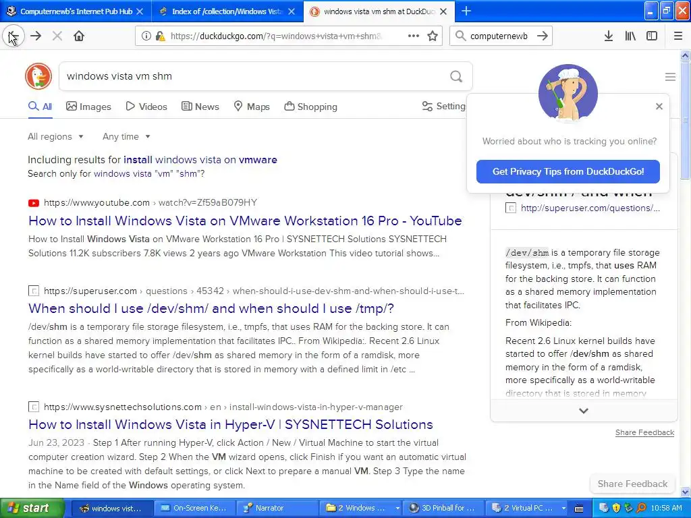Select the News search category
691x518 pixels.
pyautogui.click(x=200, y=107)
